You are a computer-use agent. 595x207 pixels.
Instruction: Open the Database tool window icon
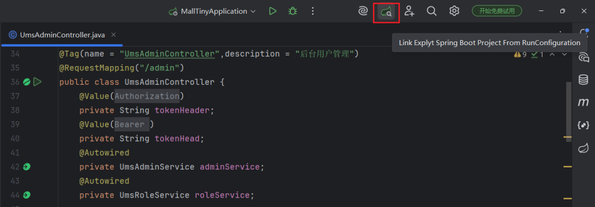tap(583, 80)
